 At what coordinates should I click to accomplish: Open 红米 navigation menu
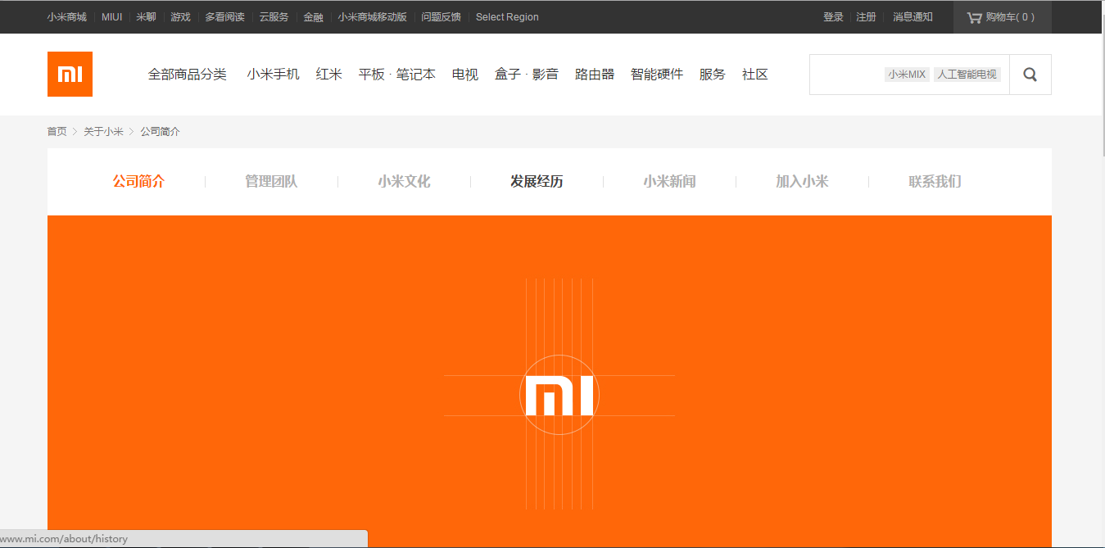pyautogui.click(x=329, y=75)
